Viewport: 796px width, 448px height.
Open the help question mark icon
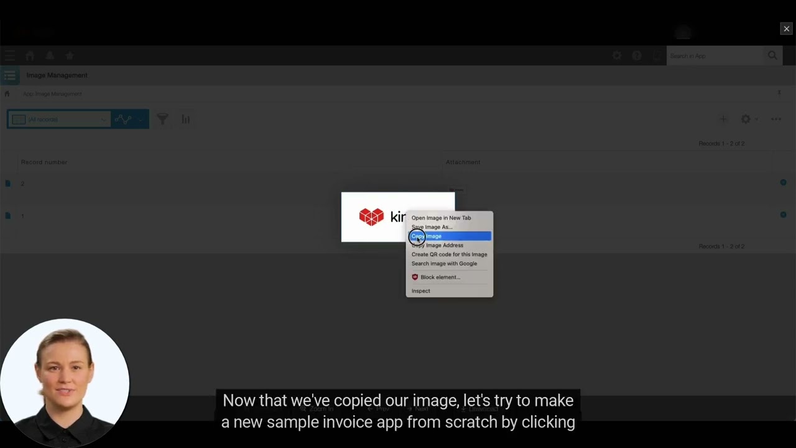[637, 55]
